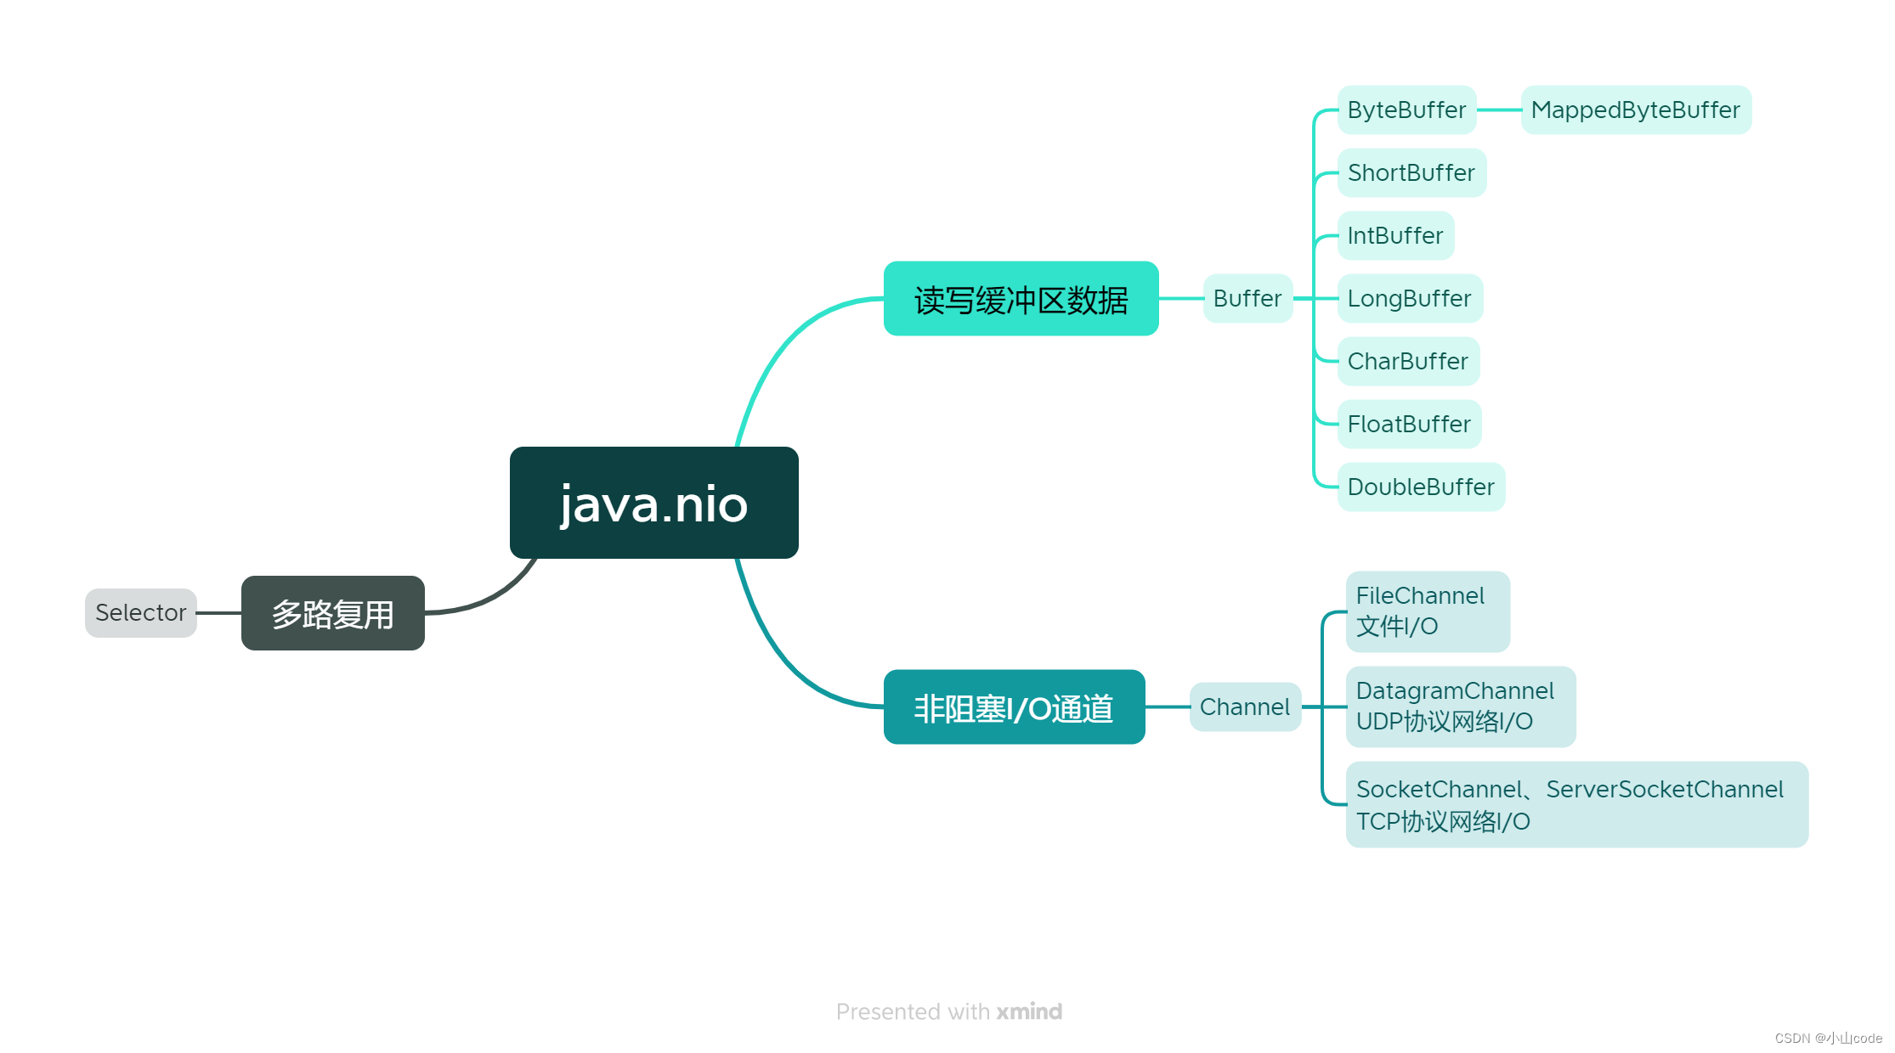Click the Buffer node
Viewport: 1895px width, 1053px height.
coord(1247,298)
